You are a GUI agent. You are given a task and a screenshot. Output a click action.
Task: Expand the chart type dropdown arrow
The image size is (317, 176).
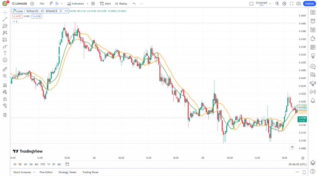tap(62, 4)
